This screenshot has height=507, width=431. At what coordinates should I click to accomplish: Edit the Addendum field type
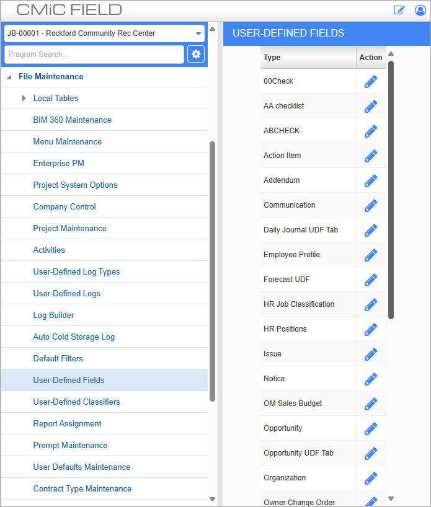coord(371,180)
